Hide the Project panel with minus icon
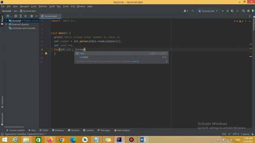Image resolution: width=255 pixels, height=143 pixels. pyautogui.click(x=36, y=16)
